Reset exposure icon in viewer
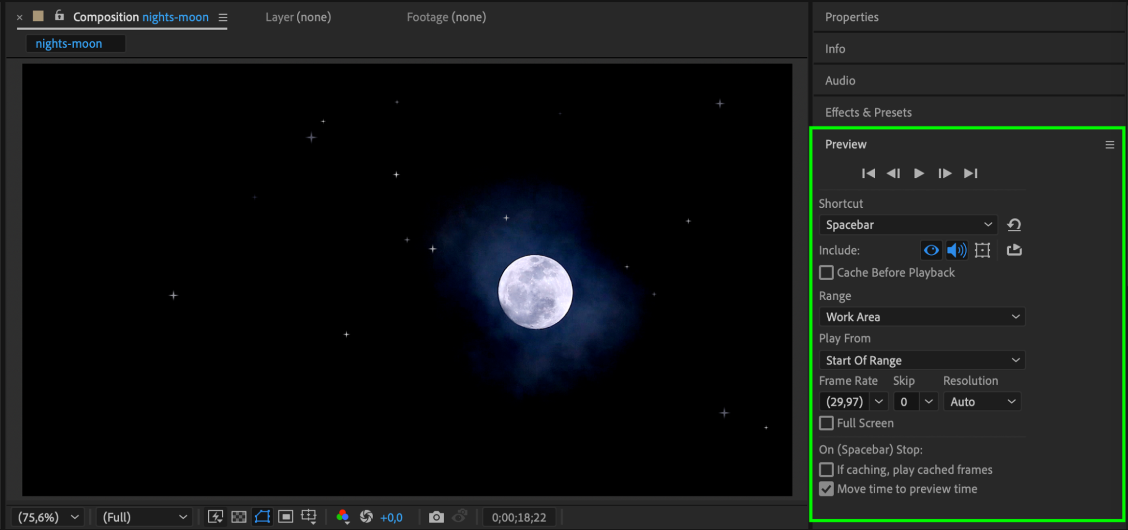Image resolution: width=1128 pixels, height=530 pixels. tap(366, 517)
